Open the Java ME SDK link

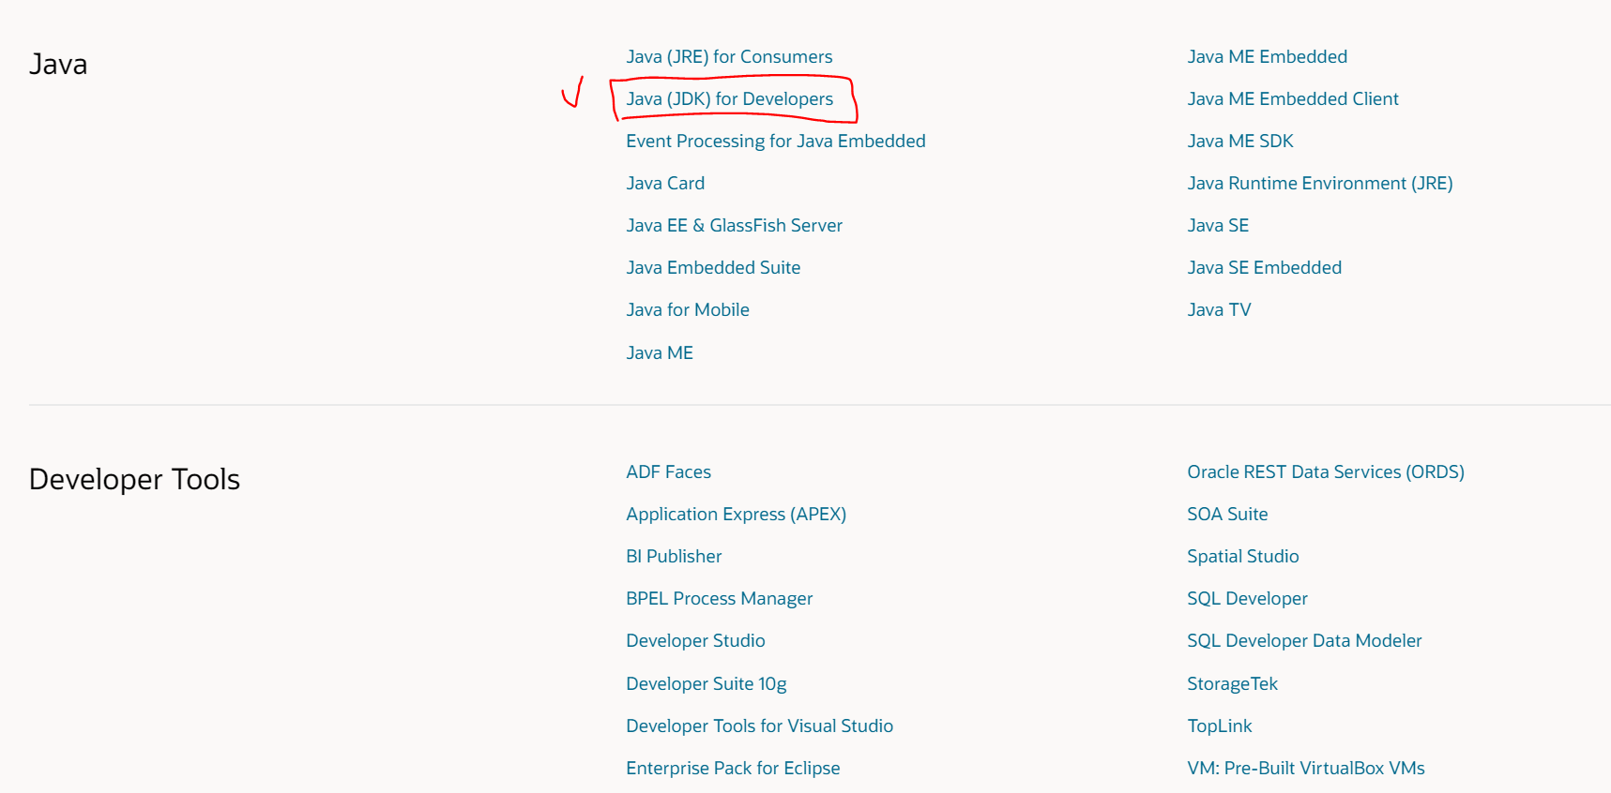click(1240, 142)
